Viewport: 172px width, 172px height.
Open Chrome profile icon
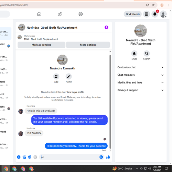point(162,5)
